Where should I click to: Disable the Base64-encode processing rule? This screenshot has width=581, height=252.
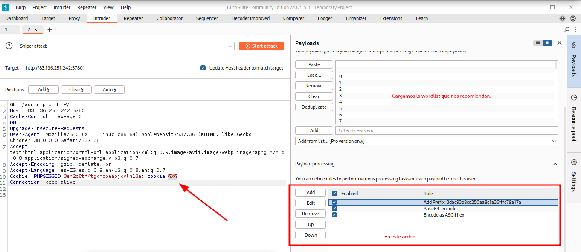coord(334,209)
